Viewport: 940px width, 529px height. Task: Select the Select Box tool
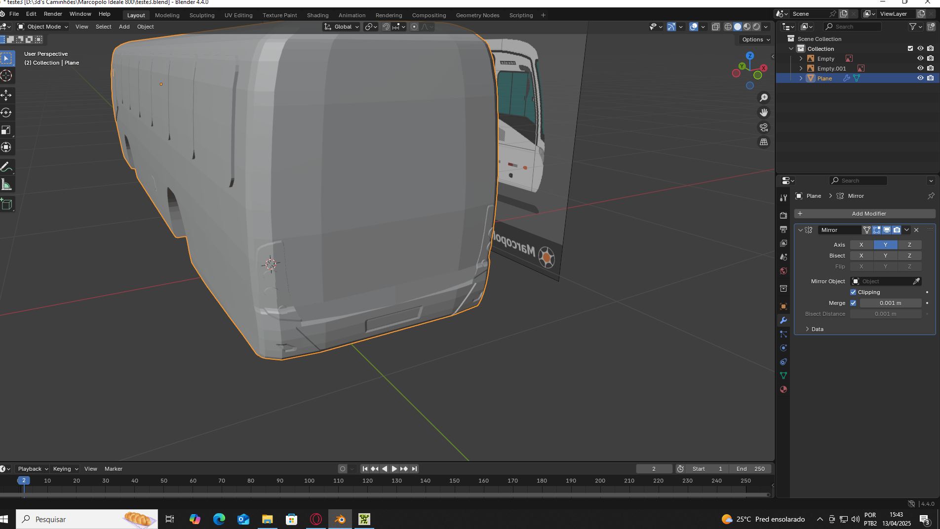pos(6,58)
